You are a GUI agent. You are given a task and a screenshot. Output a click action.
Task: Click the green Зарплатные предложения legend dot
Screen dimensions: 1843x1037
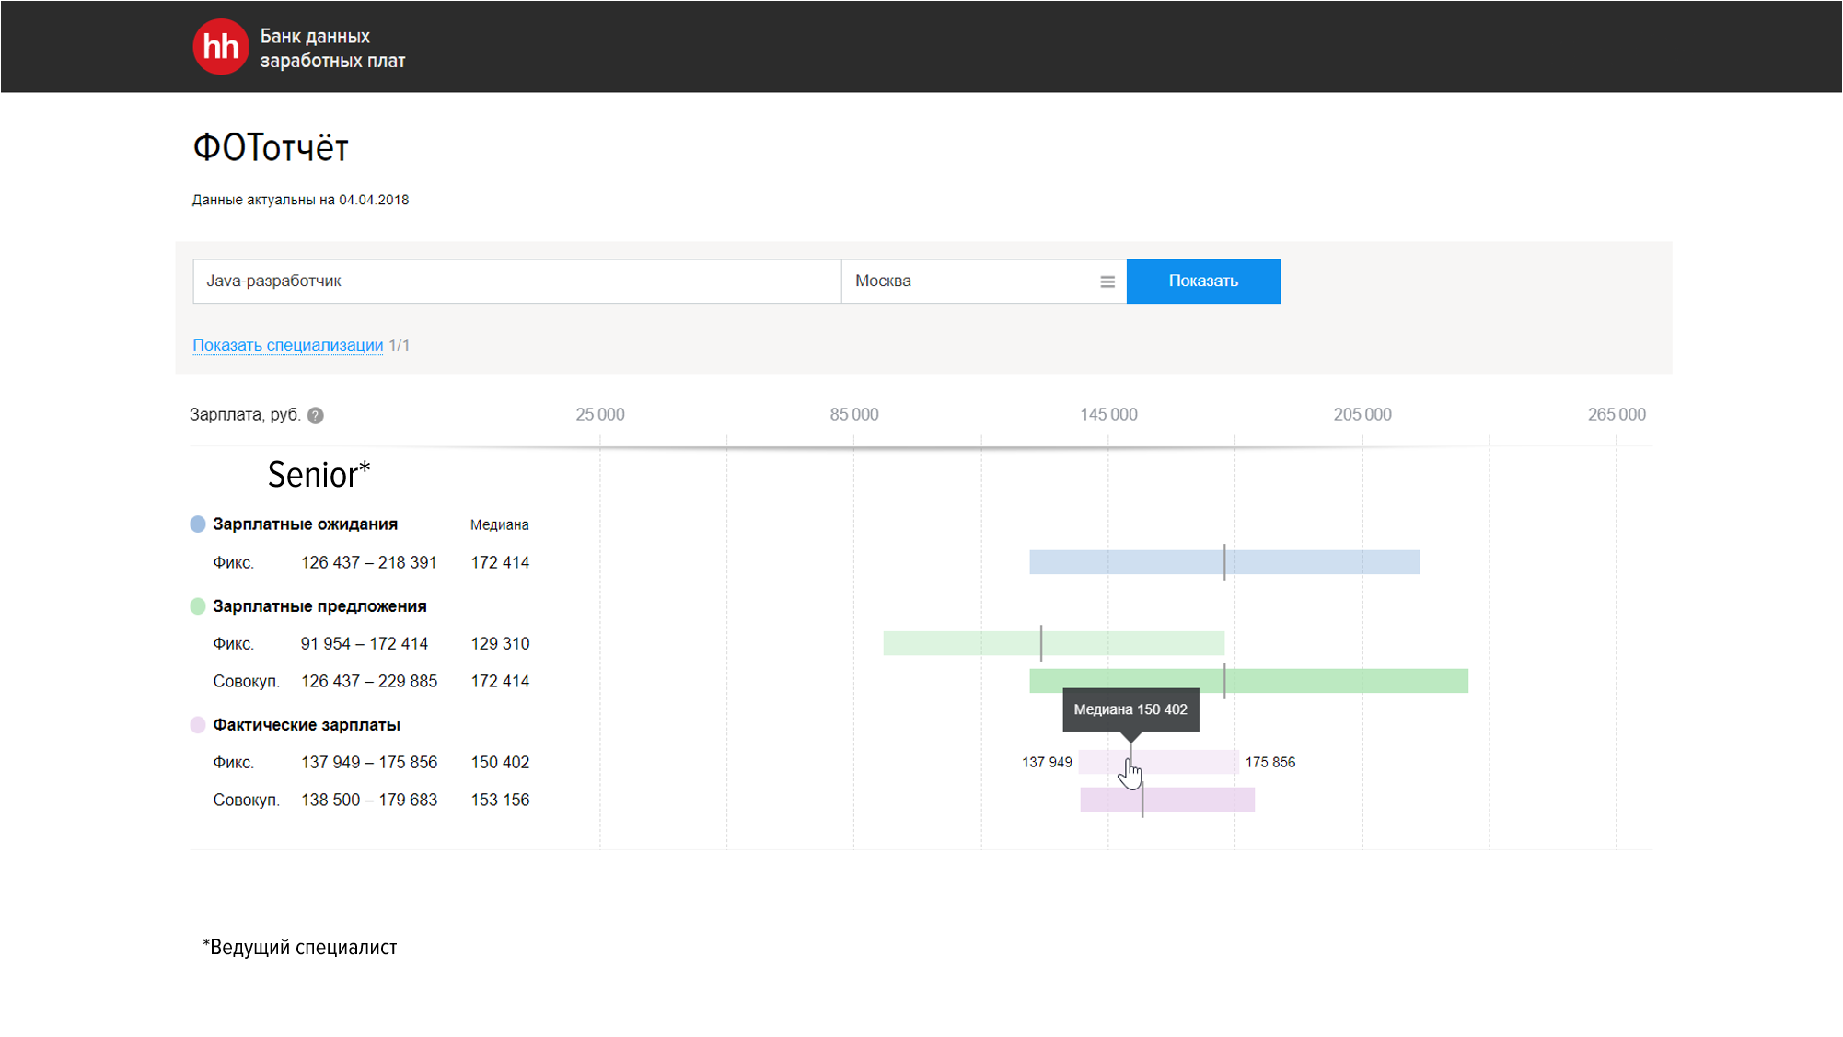pyautogui.click(x=198, y=606)
